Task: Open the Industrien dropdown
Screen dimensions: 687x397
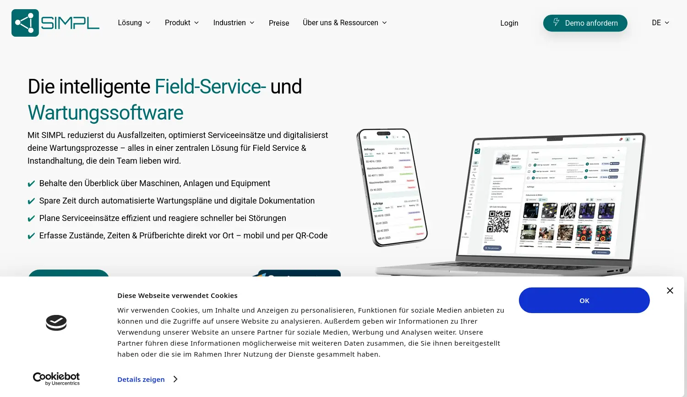Action: click(x=234, y=23)
